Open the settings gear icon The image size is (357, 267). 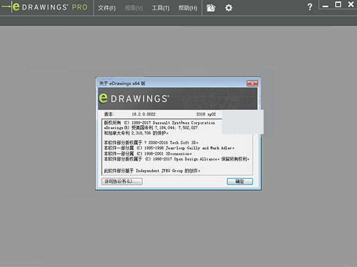pyautogui.click(x=228, y=8)
